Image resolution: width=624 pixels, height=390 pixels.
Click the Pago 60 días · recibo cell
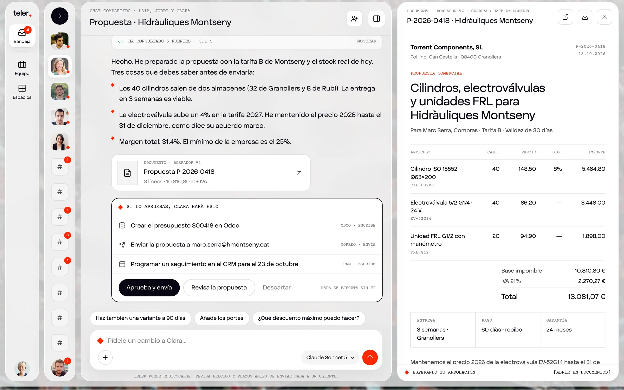[x=508, y=330]
